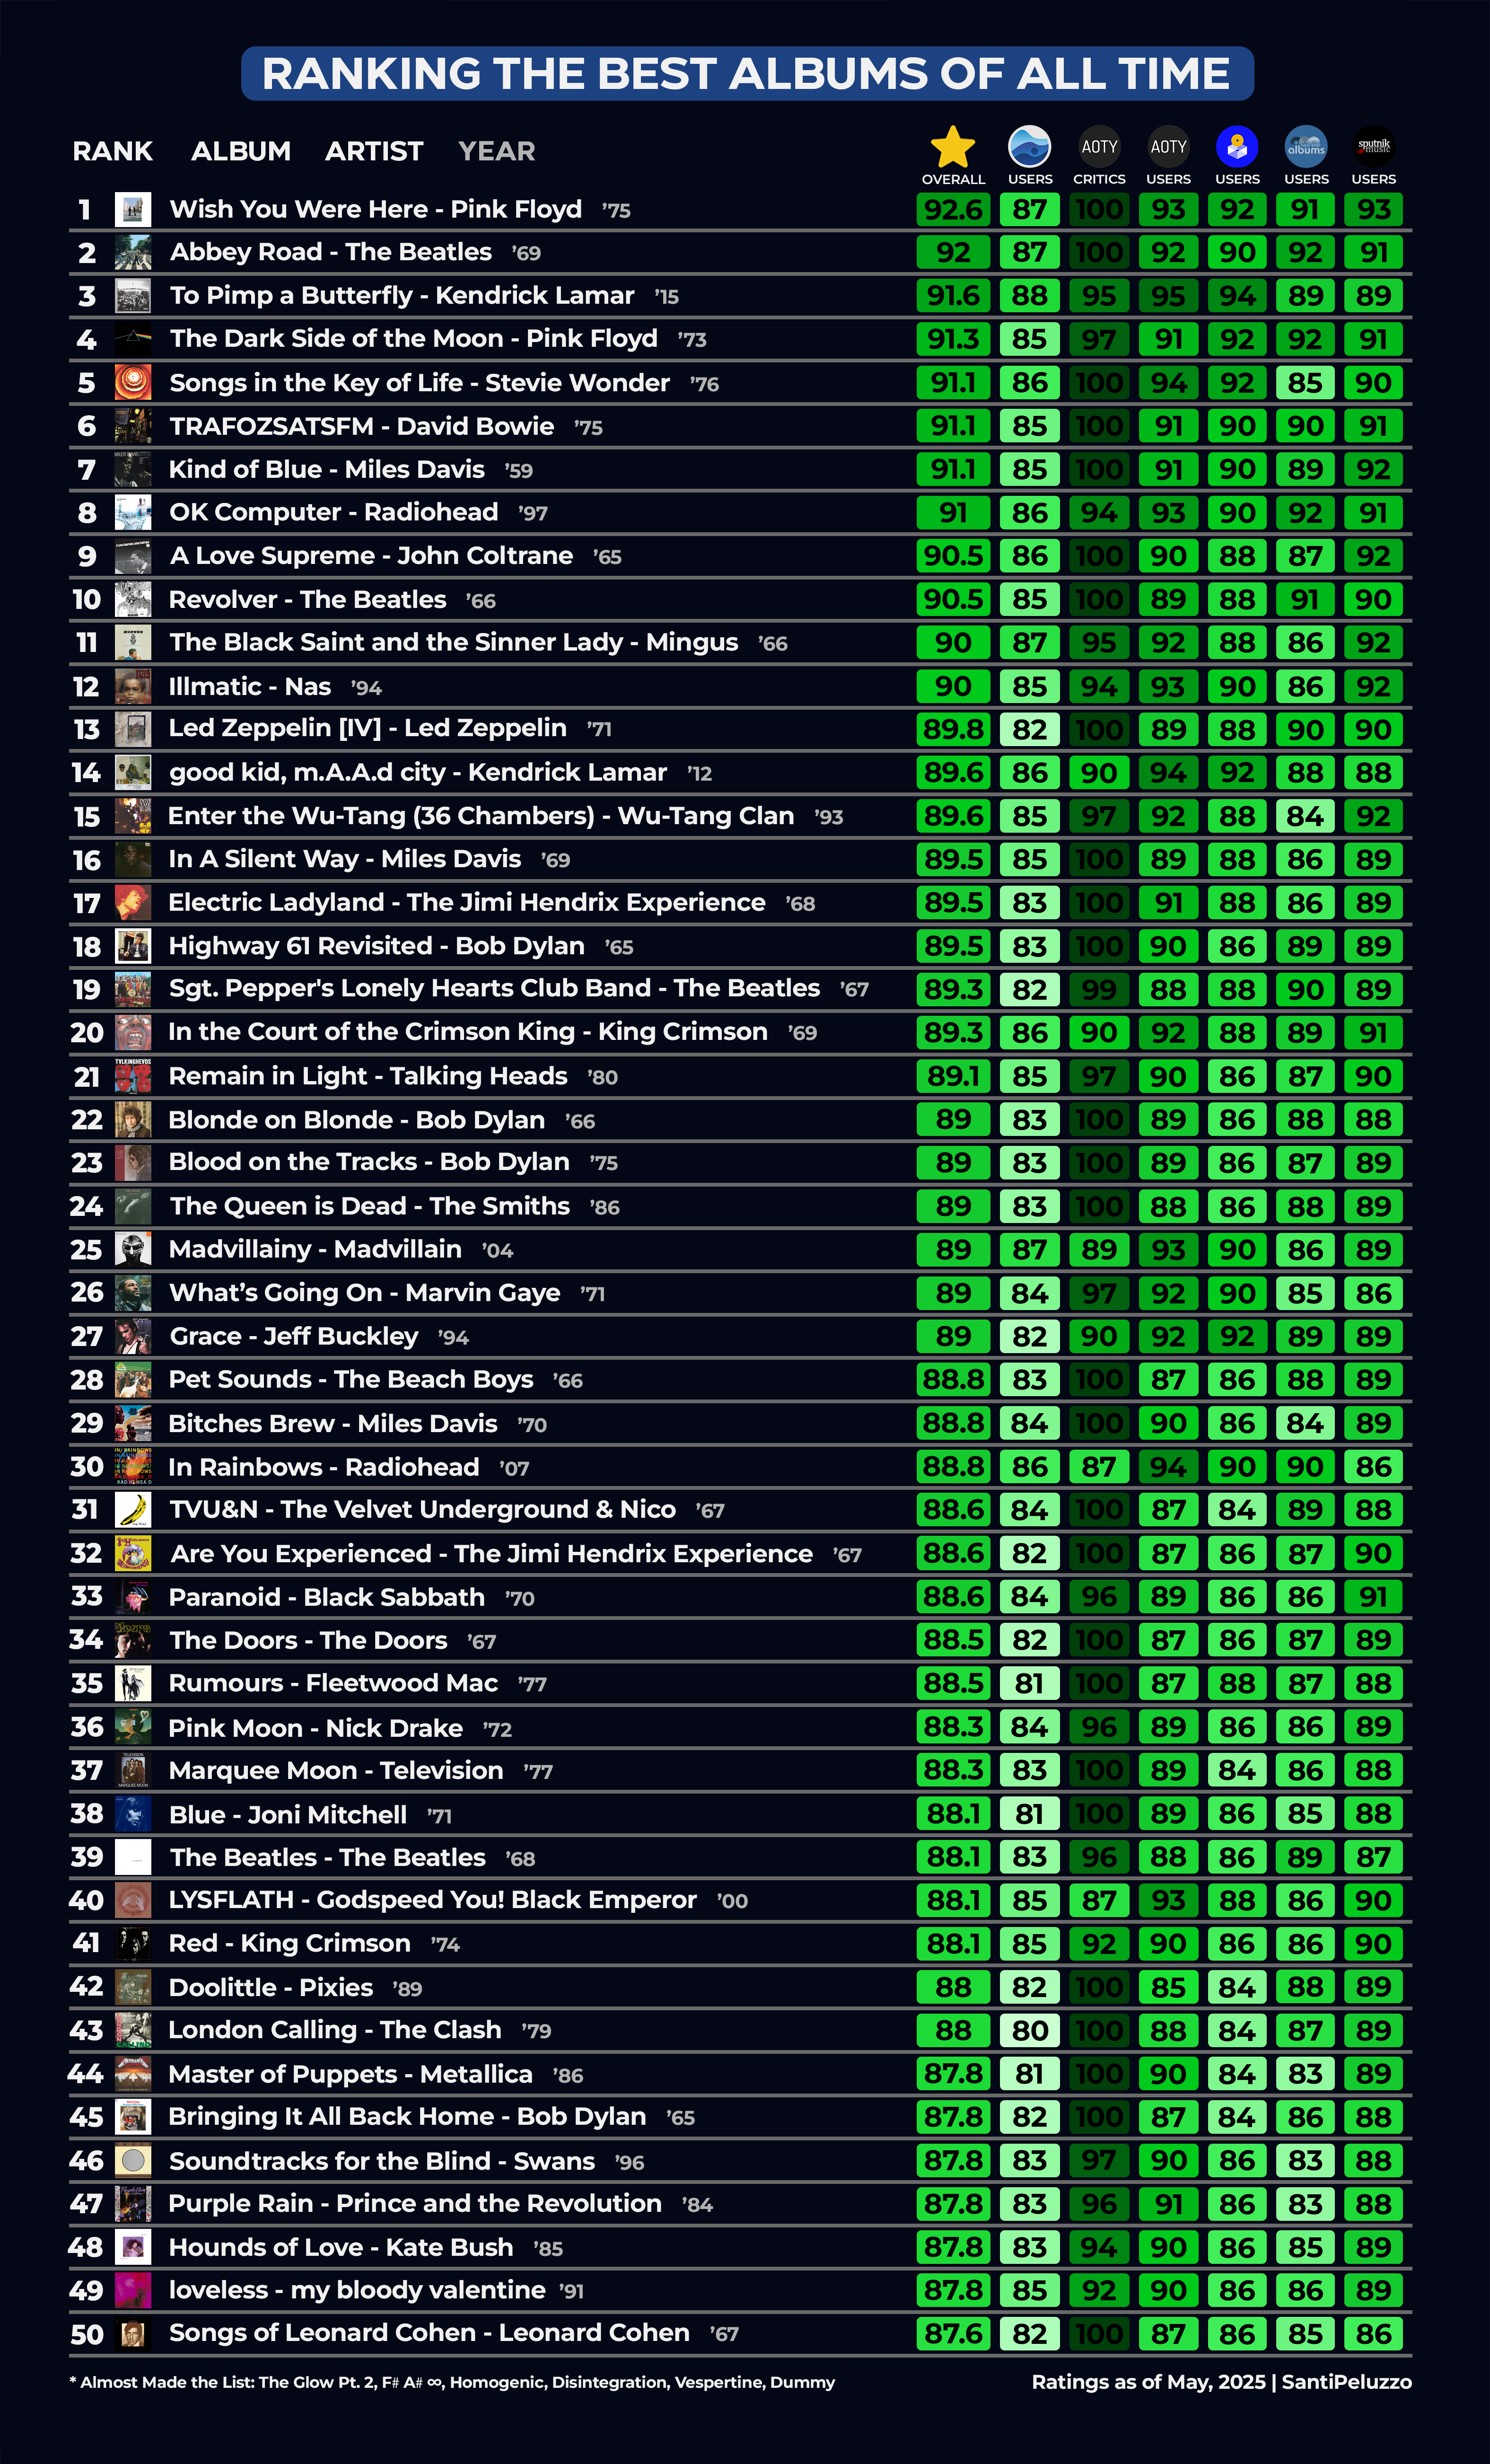
Task: Click 'Wish You Were Here - Pink Floyd' title
Action: pyautogui.click(x=375, y=209)
